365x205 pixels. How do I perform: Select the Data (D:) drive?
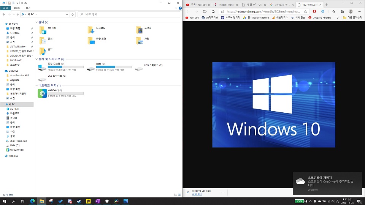109,67
